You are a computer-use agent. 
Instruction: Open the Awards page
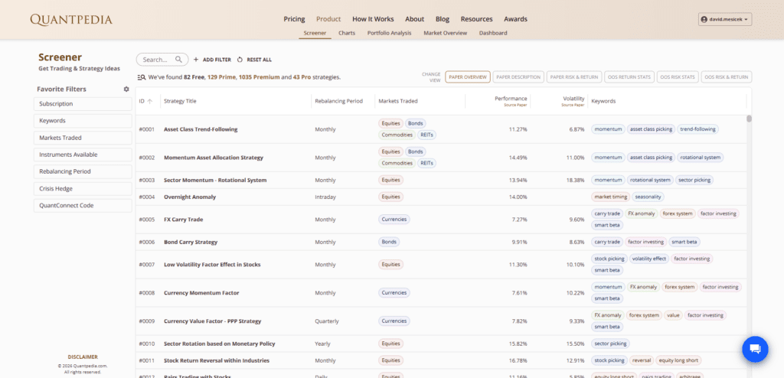[515, 19]
